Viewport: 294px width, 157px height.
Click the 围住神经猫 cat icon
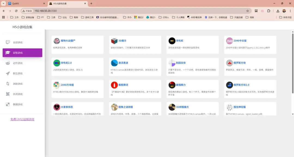tap(229, 107)
